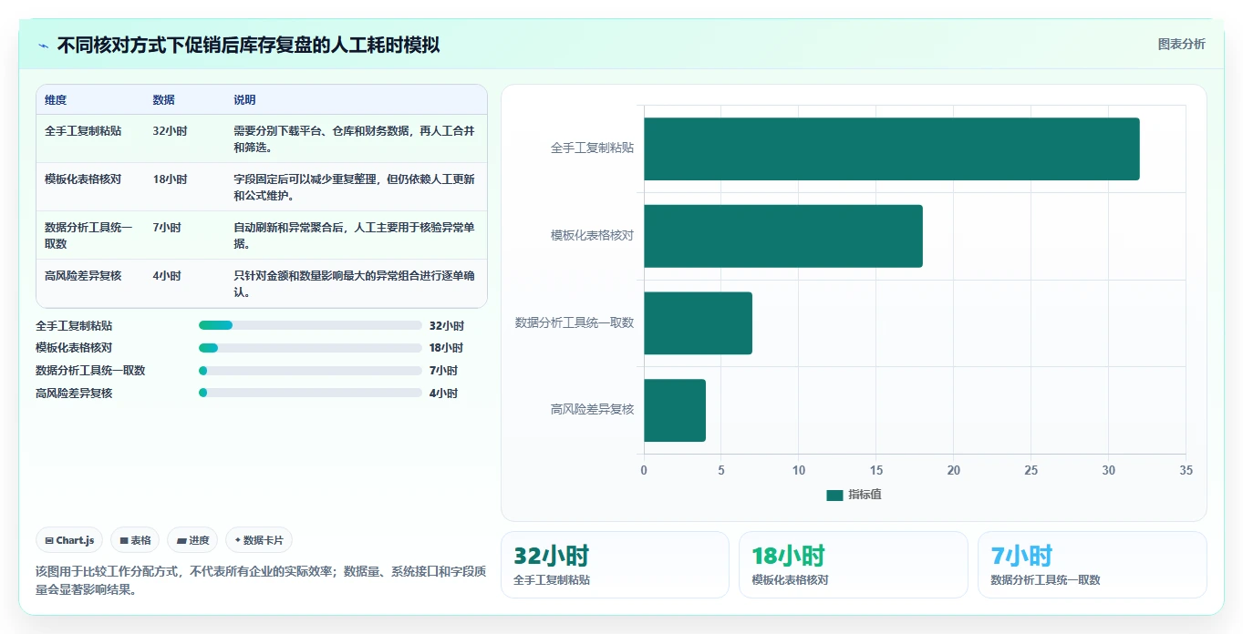1243x634 pixels.
Task: Click 18小时 value beside progress bar
Action: click(447, 348)
